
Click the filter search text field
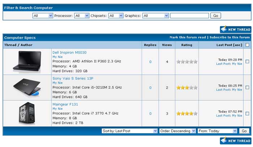(189, 16)
